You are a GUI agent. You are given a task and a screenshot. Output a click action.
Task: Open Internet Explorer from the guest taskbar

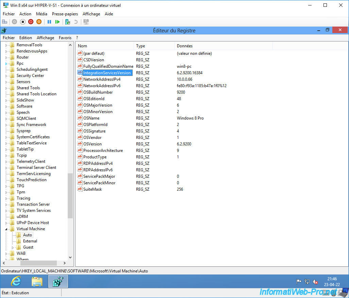click(x=16, y=281)
